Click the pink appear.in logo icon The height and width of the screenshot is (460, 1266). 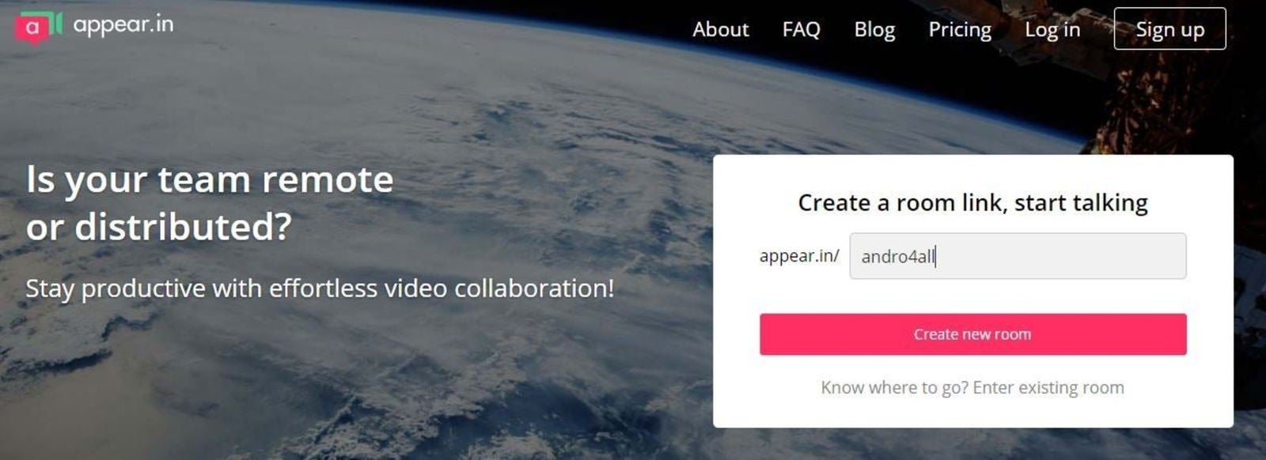(x=32, y=28)
